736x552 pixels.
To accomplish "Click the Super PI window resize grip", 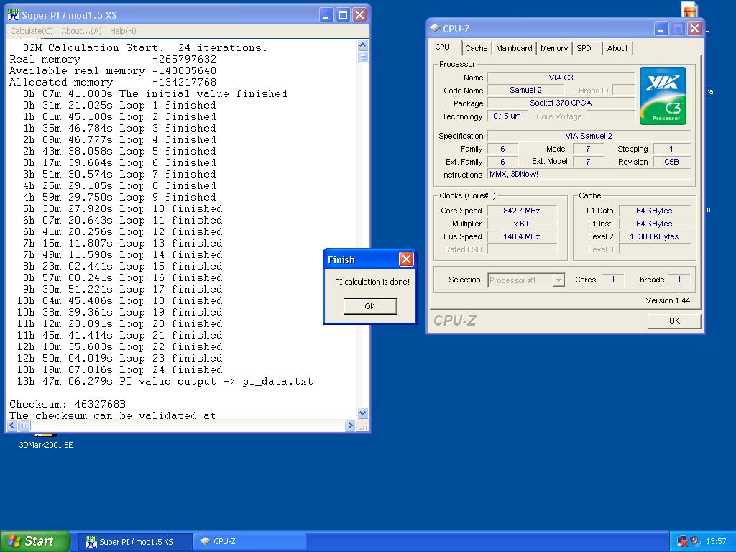I will tap(363, 425).
